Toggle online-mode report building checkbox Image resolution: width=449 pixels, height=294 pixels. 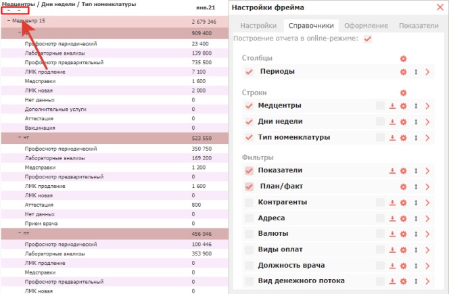point(368,39)
